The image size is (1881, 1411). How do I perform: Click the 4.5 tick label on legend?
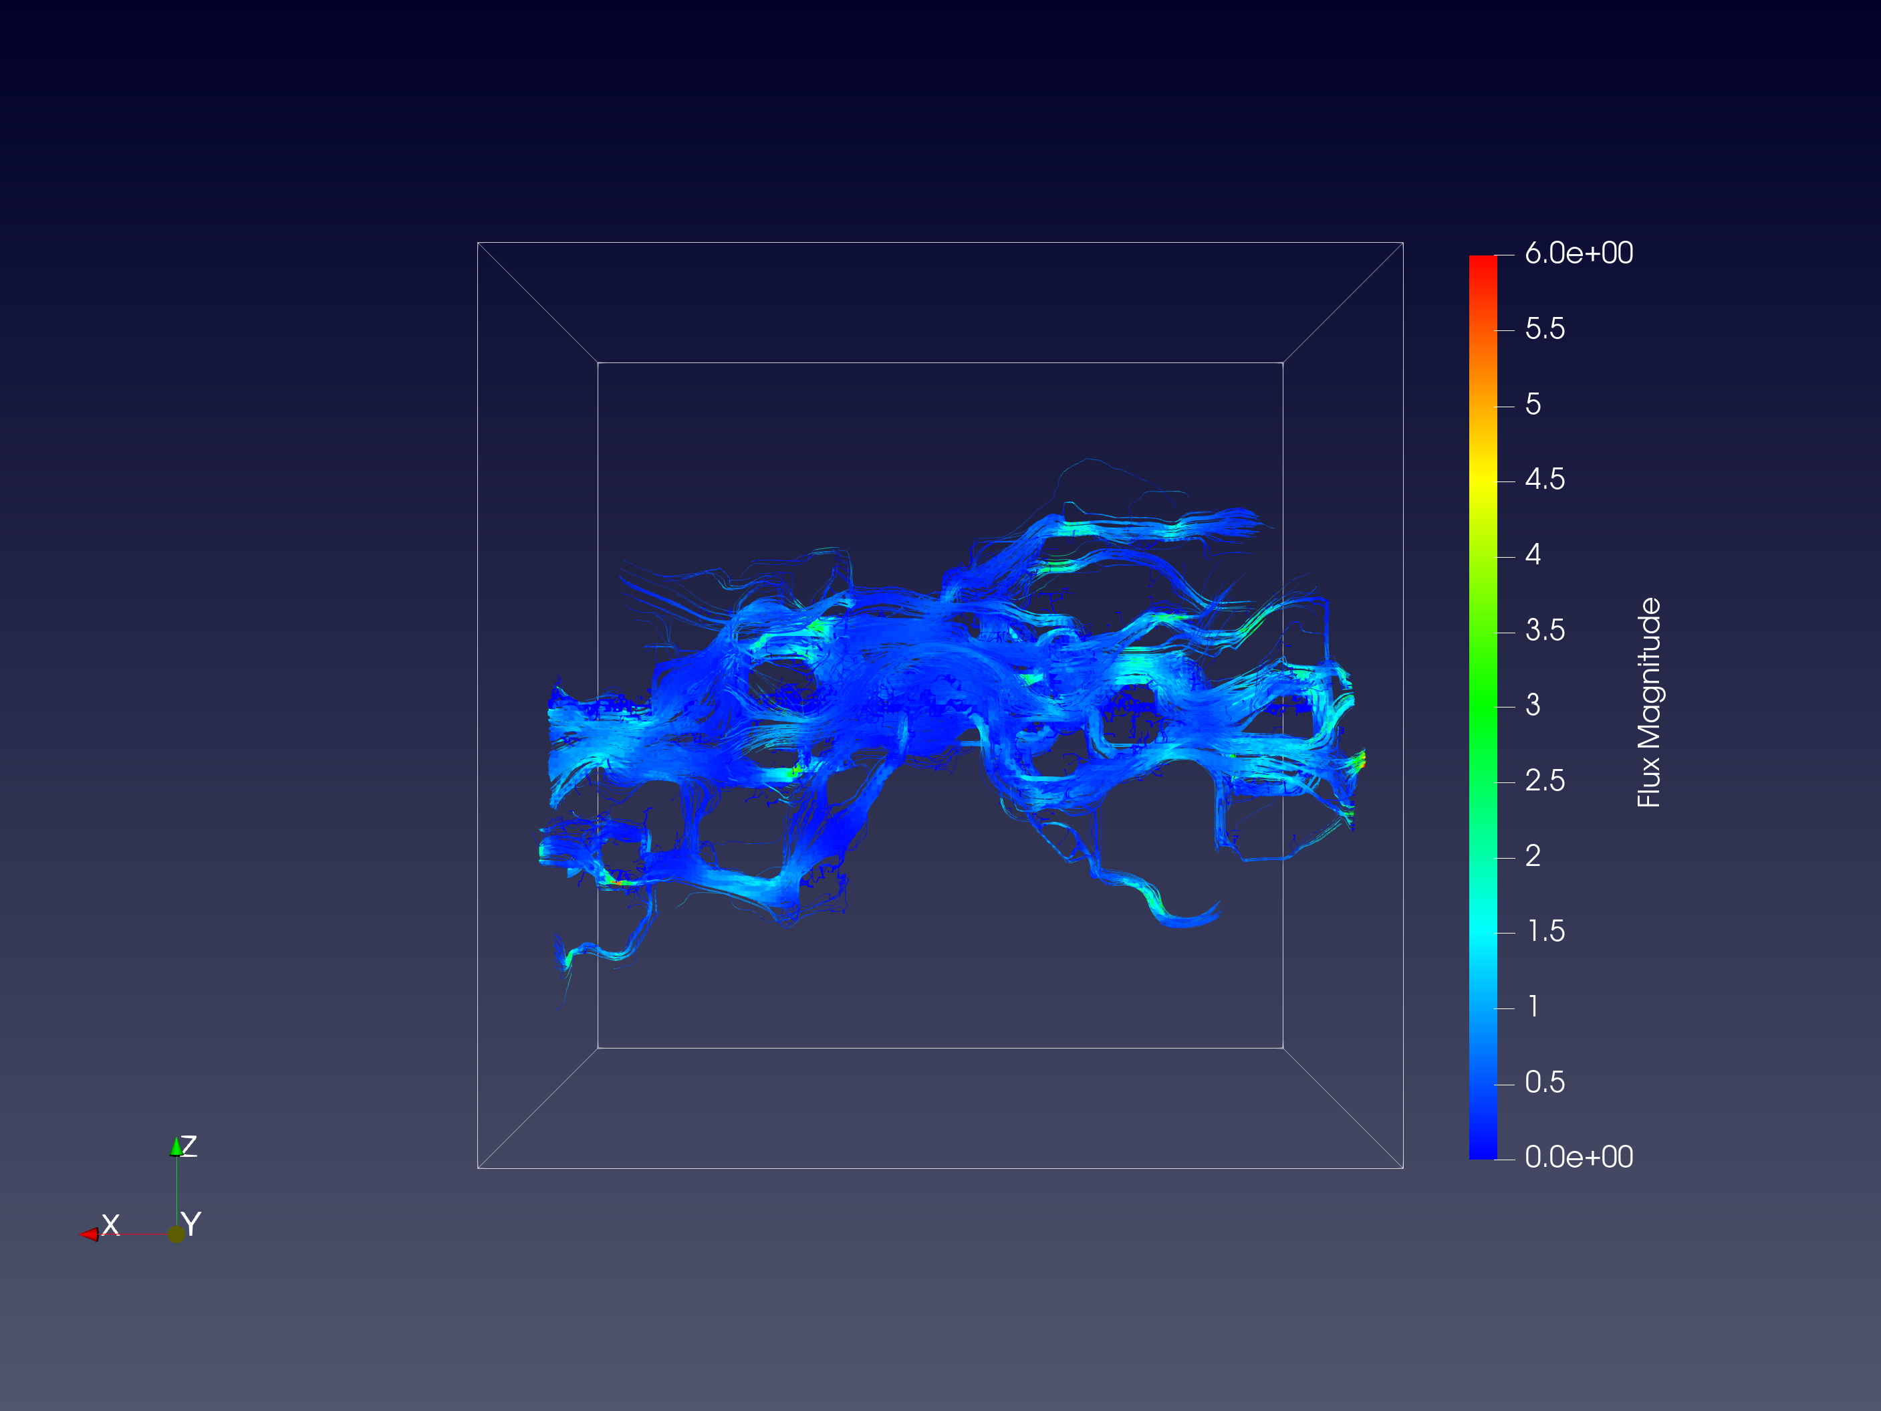(1544, 479)
